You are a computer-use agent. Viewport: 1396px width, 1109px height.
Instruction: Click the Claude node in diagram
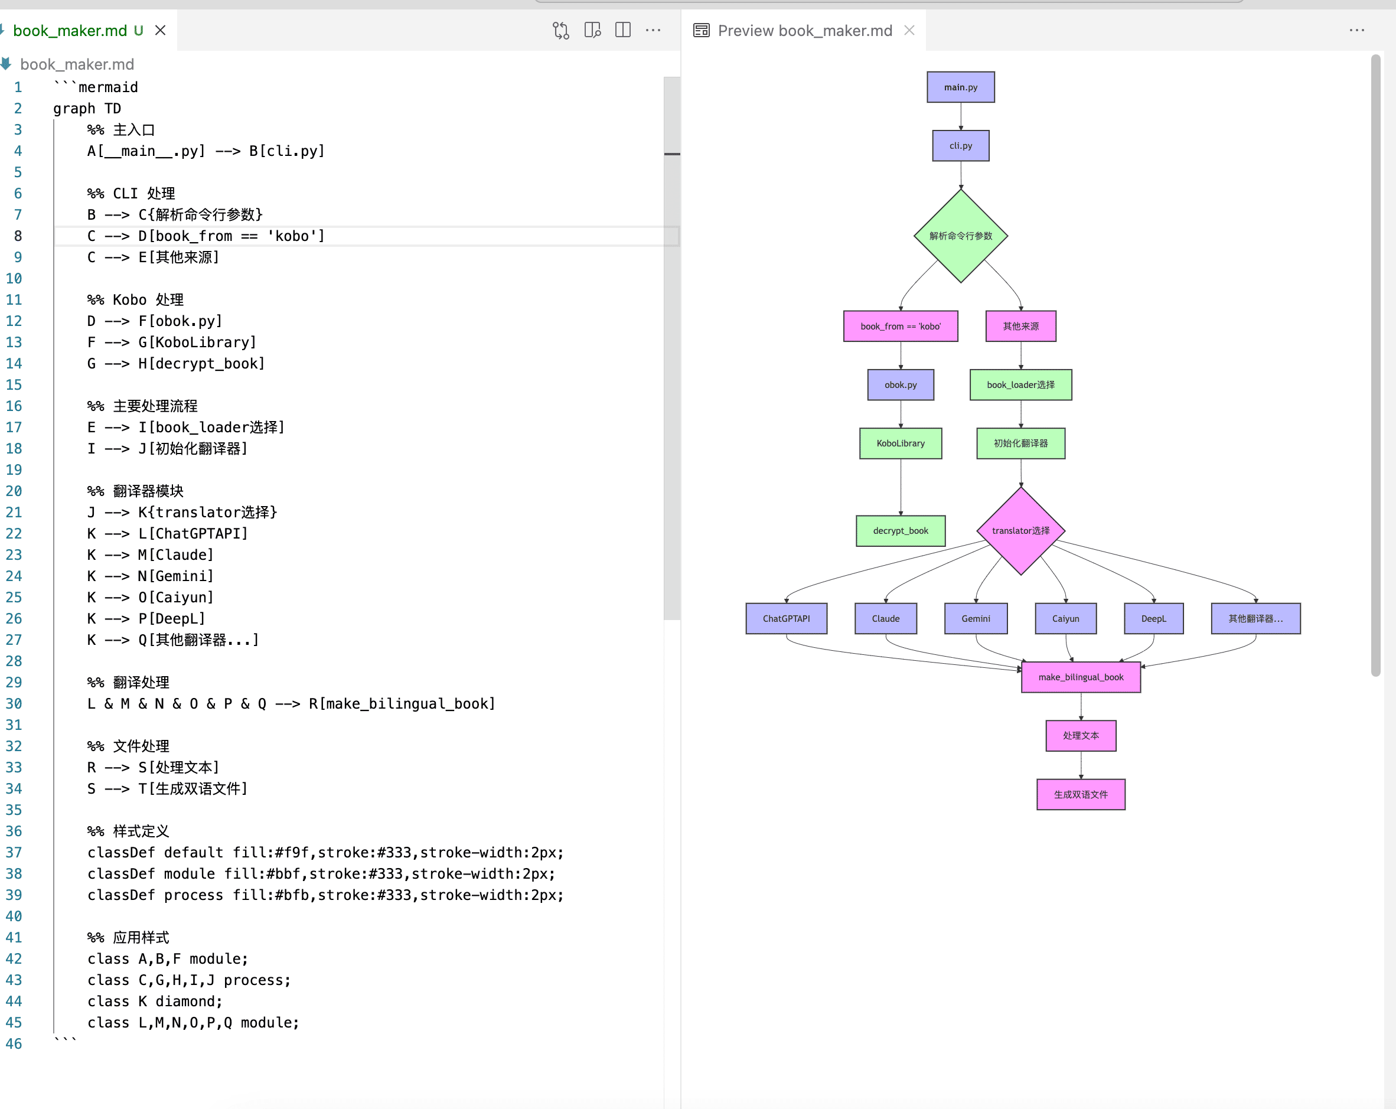885,618
